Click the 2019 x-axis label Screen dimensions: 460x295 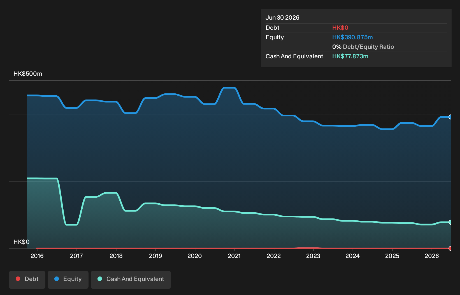click(155, 256)
